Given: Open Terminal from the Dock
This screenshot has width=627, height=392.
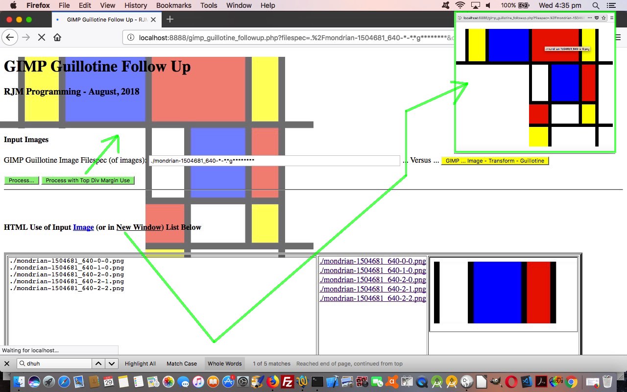Looking at the screenshot, I should (317, 382).
